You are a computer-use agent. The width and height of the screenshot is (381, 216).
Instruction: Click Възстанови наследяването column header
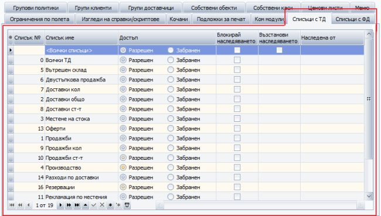(279, 38)
